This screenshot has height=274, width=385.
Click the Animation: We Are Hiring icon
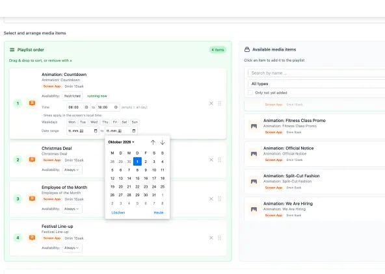[254, 209]
